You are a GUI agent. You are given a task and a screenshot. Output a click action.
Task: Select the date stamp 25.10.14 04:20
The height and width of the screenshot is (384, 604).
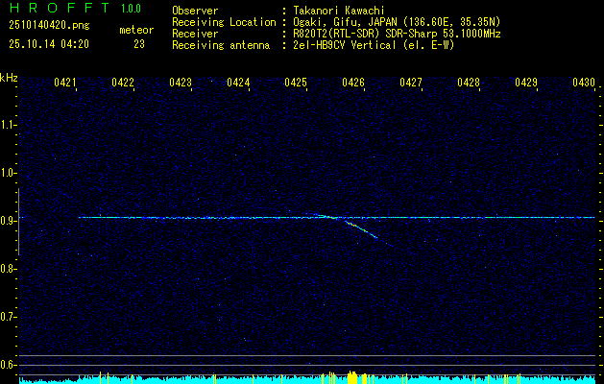point(49,44)
